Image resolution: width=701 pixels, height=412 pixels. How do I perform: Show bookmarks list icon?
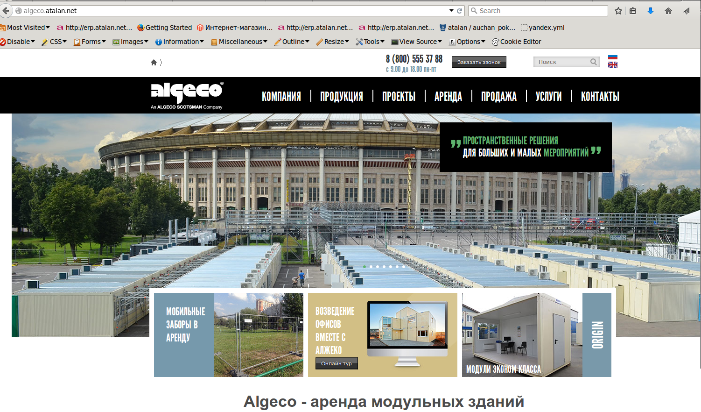click(x=633, y=11)
